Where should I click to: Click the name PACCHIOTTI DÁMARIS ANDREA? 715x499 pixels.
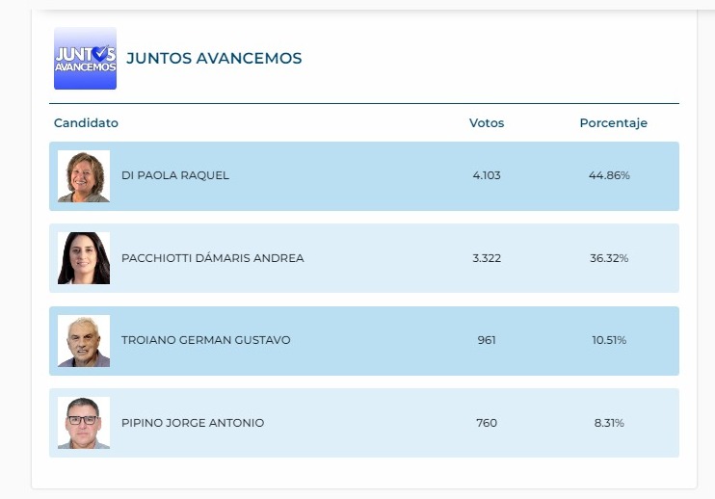pos(213,258)
